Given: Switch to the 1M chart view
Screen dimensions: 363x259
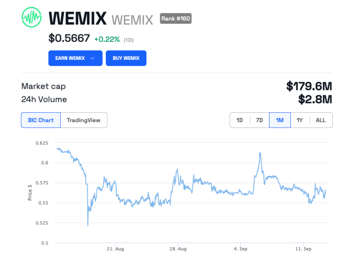Looking at the screenshot, I should (x=279, y=120).
